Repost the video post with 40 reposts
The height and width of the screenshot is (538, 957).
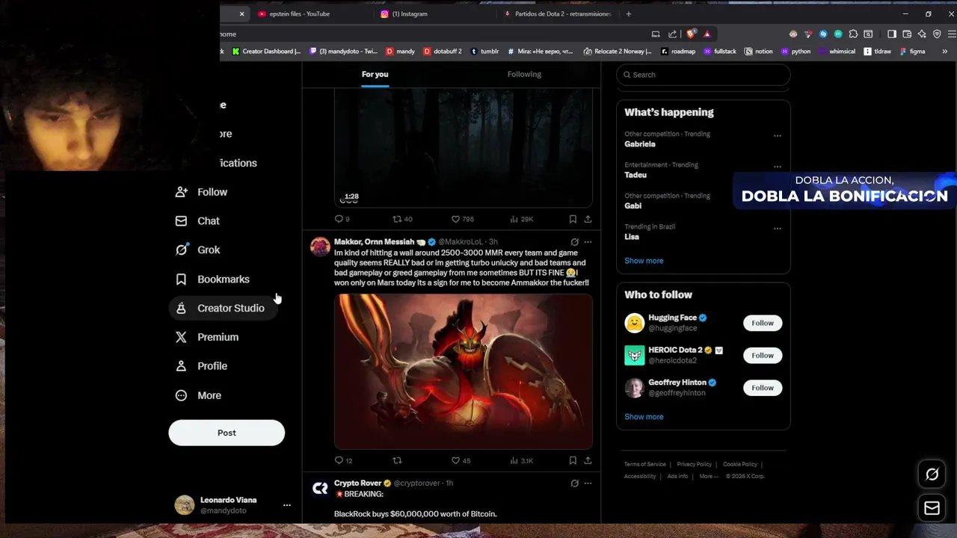[x=402, y=219]
